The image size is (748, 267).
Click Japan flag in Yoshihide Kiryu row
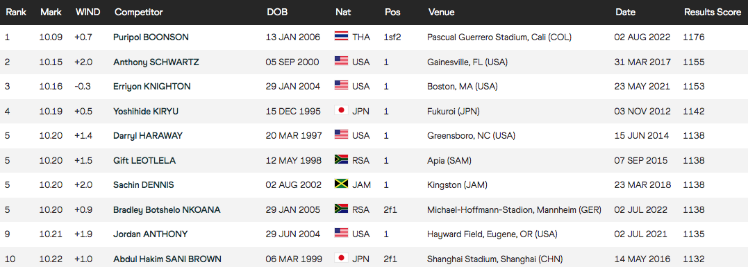(x=341, y=112)
